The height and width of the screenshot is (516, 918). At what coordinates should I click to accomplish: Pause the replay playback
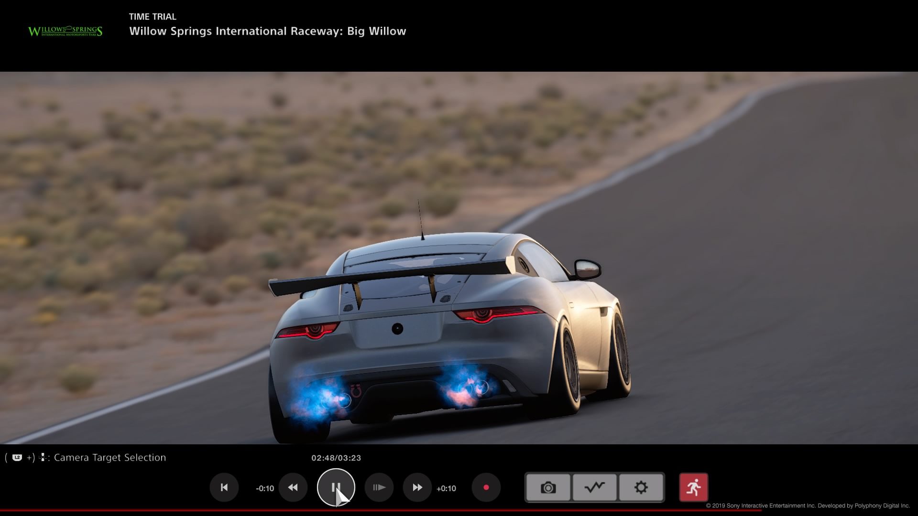(x=336, y=487)
